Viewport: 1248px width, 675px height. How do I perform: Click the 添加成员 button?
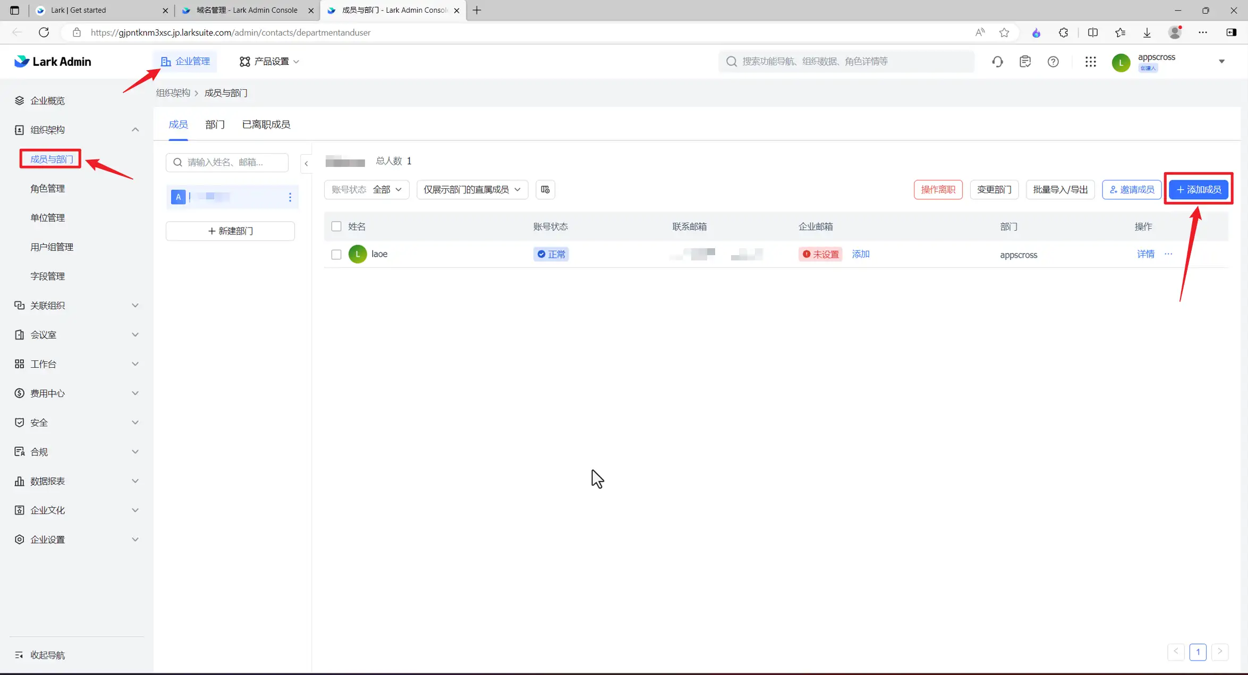1198,189
